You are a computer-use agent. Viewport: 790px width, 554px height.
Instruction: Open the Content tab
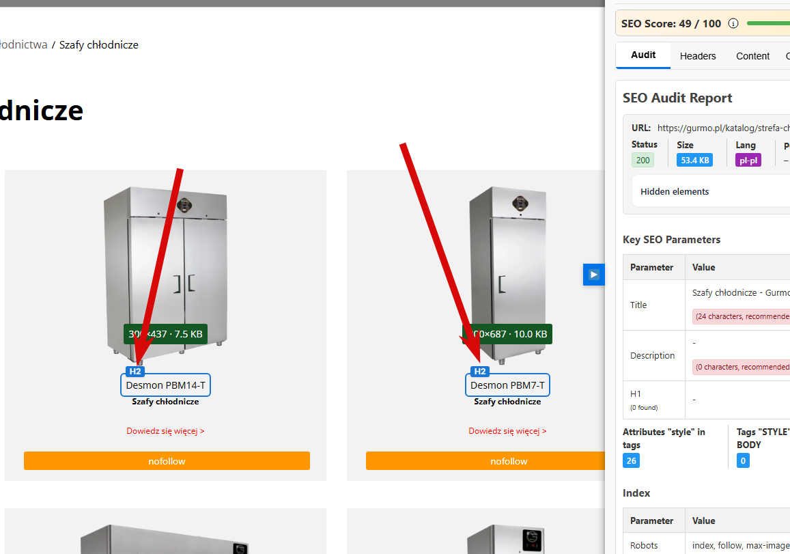point(752,56)
